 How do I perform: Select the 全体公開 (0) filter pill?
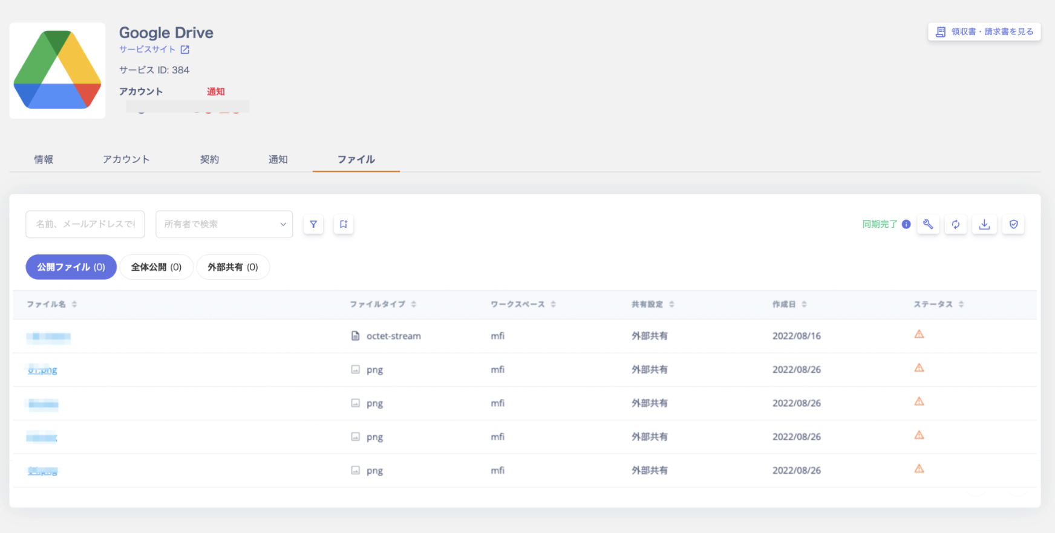(156, 267)
